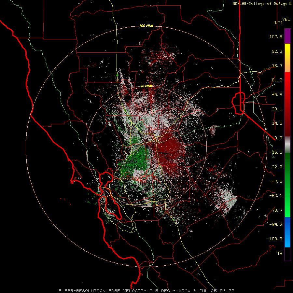This screenshot has height=293, width=293.
Task: Select the 92.3 legend value
Action: (277, 51)
